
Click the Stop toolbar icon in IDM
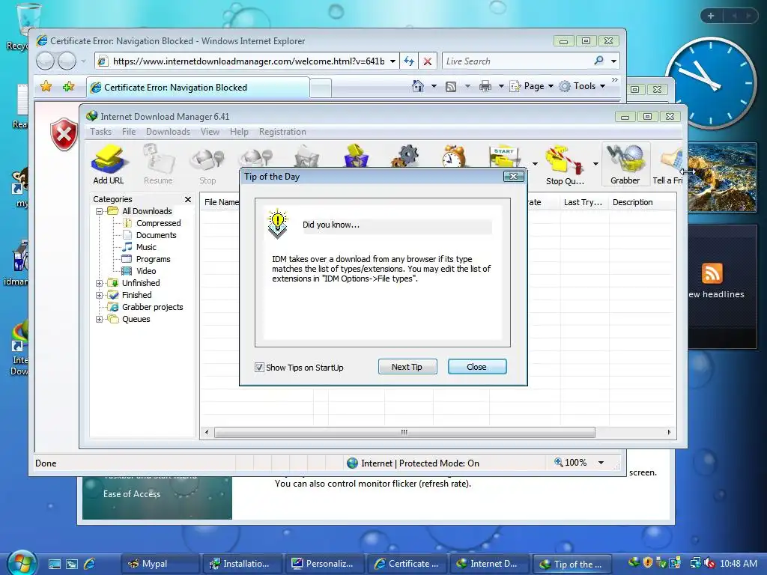(x=207, y=164)
